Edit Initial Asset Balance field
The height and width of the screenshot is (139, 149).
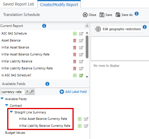[x=81, y=48]
